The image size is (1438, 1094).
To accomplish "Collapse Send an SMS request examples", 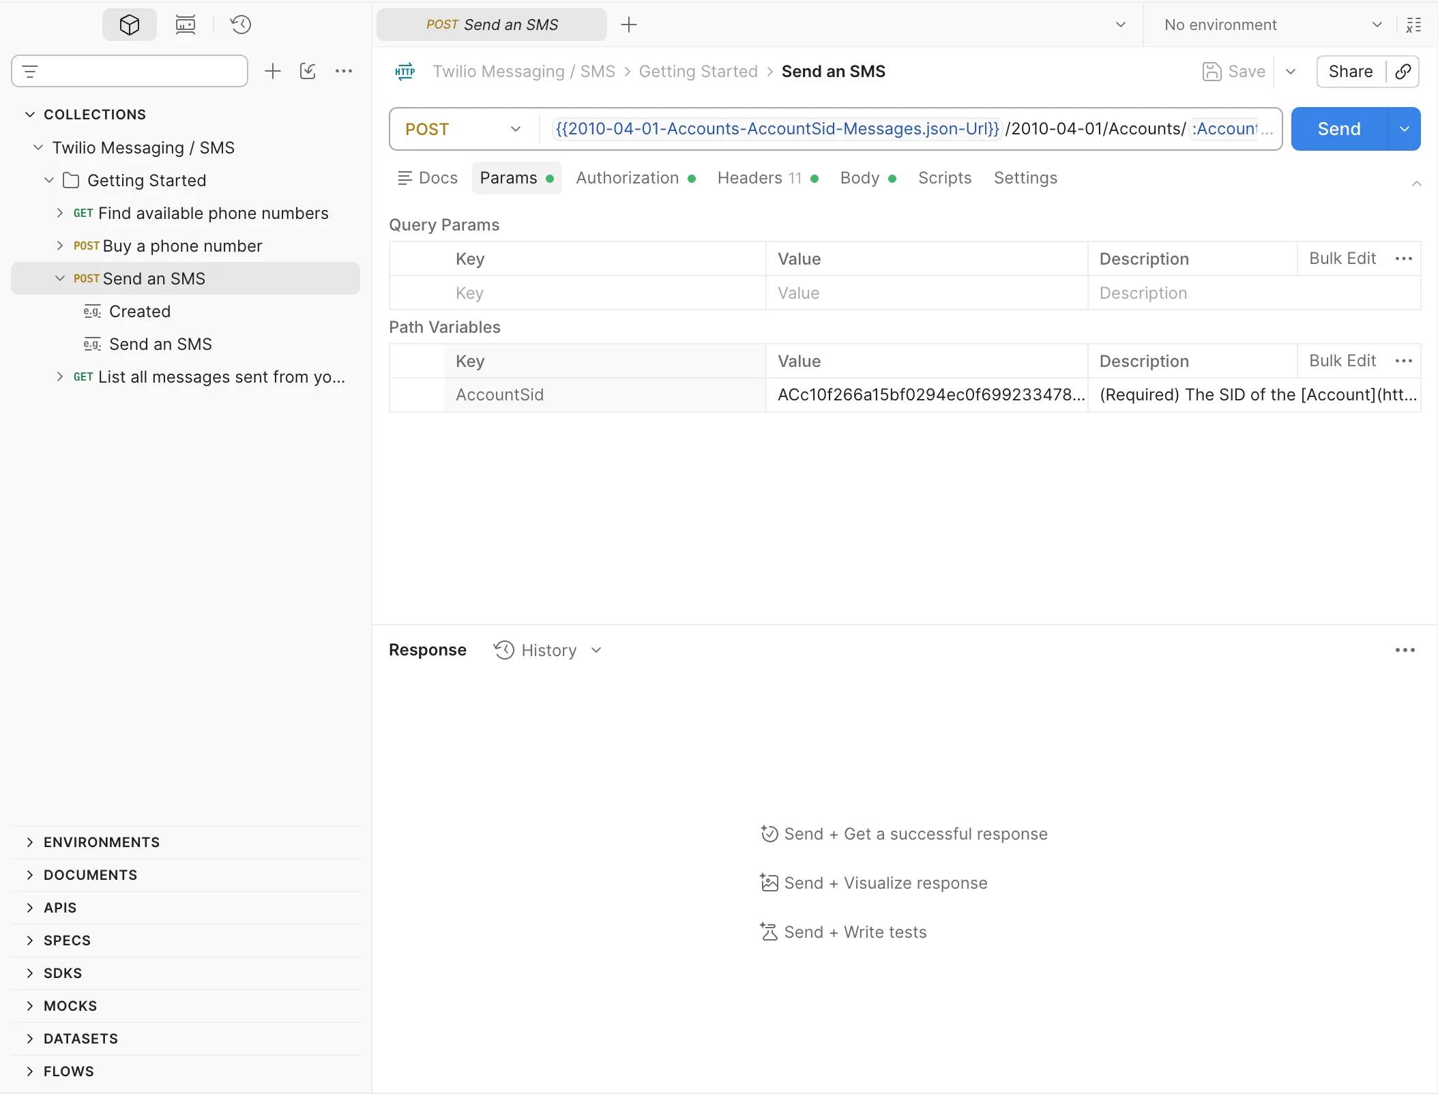I will coord(60,278).
